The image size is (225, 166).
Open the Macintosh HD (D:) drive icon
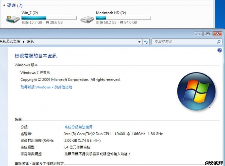pos(87,20)
